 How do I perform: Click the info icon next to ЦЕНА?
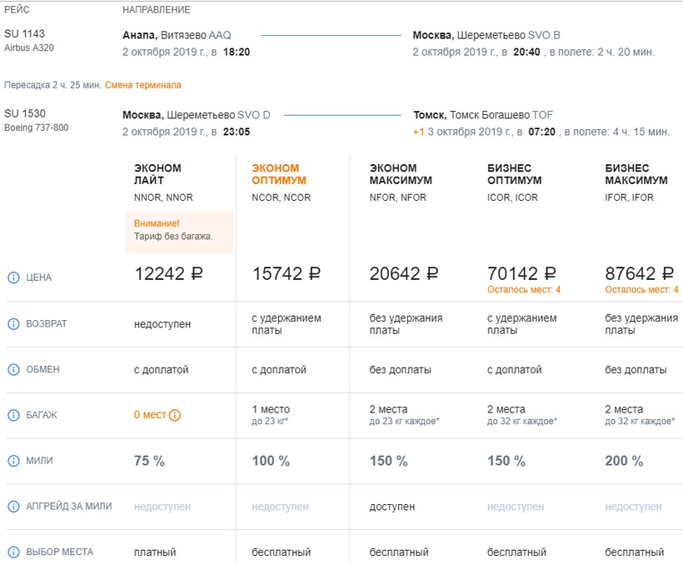click(13, 277)
